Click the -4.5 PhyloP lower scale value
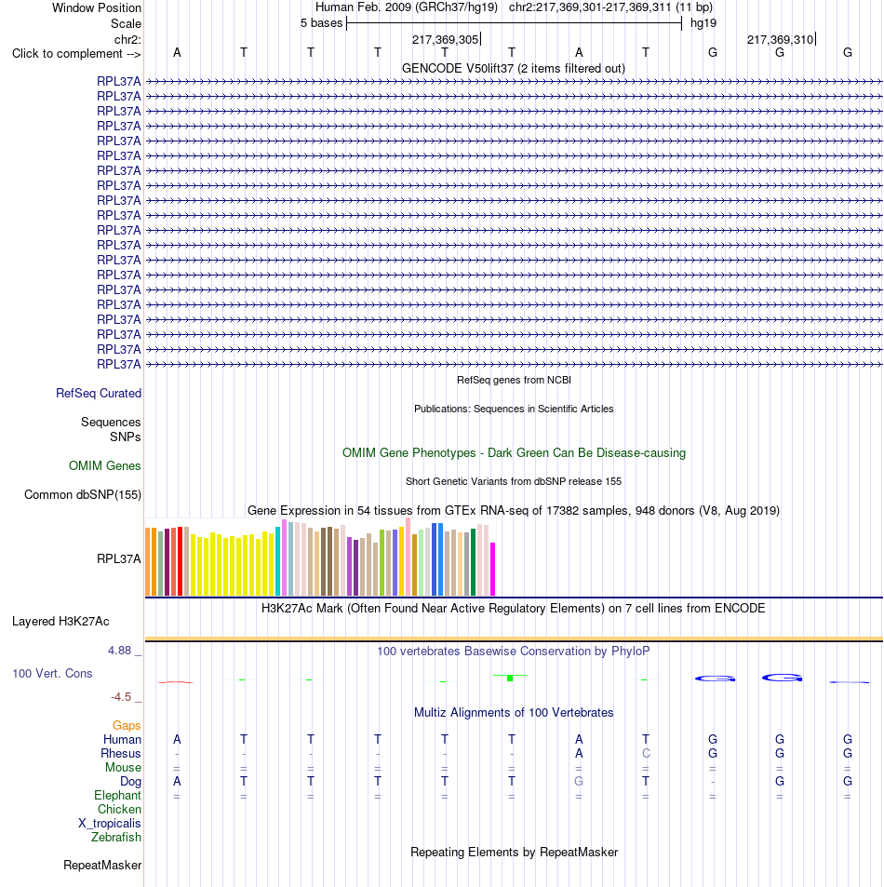 point(120,697)
